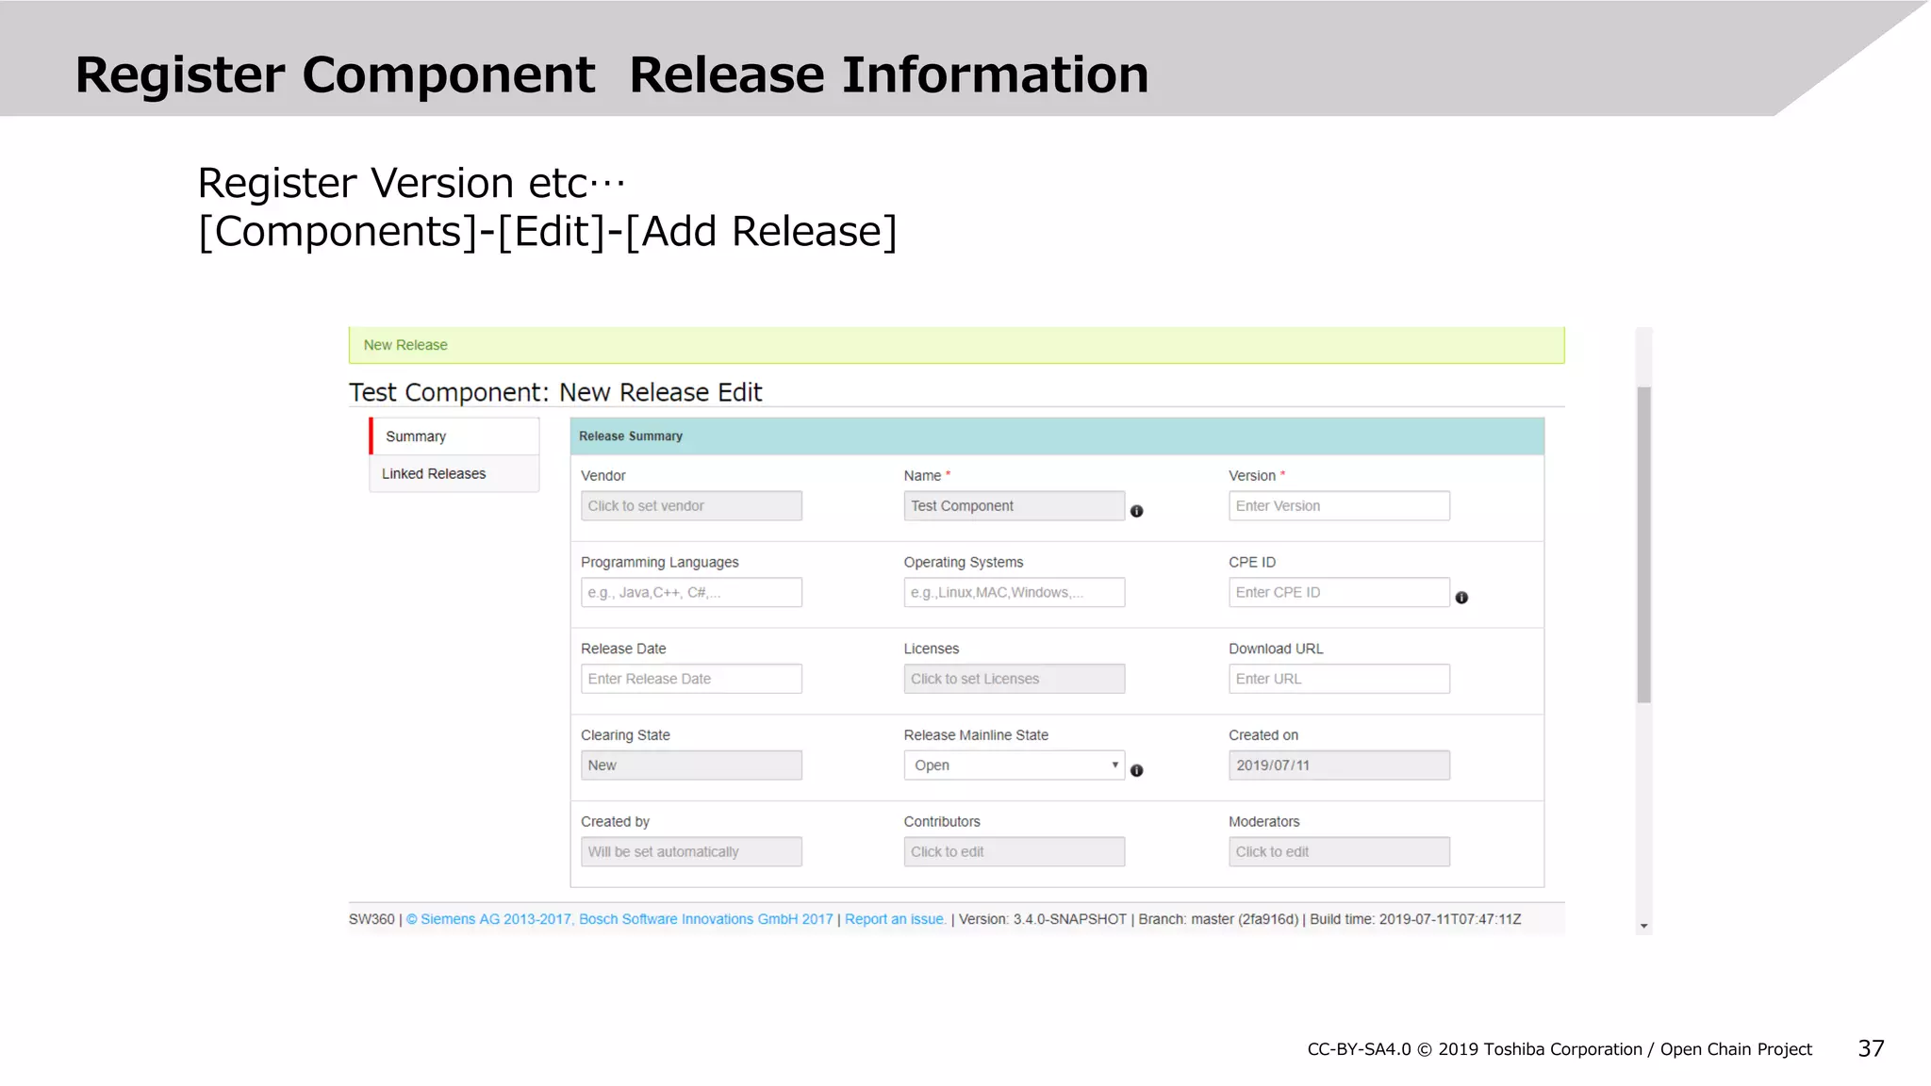This screenshot has width=1931, height=1086.
Task: Click the Download URL input field
Action: coord(1339,679)
